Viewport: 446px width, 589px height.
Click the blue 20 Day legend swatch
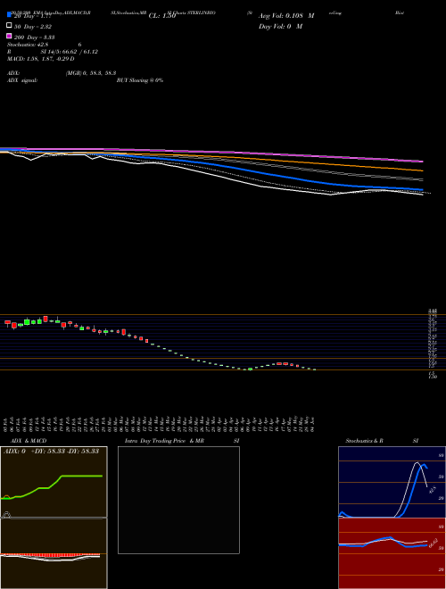(9, 14)
